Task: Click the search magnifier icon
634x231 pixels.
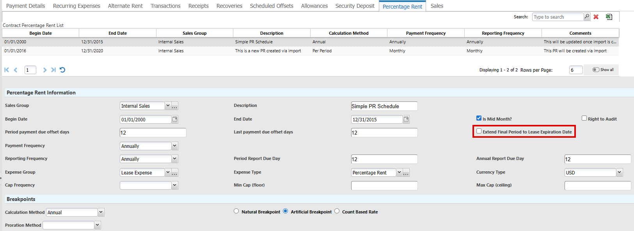Action: (x=587, y=17)
